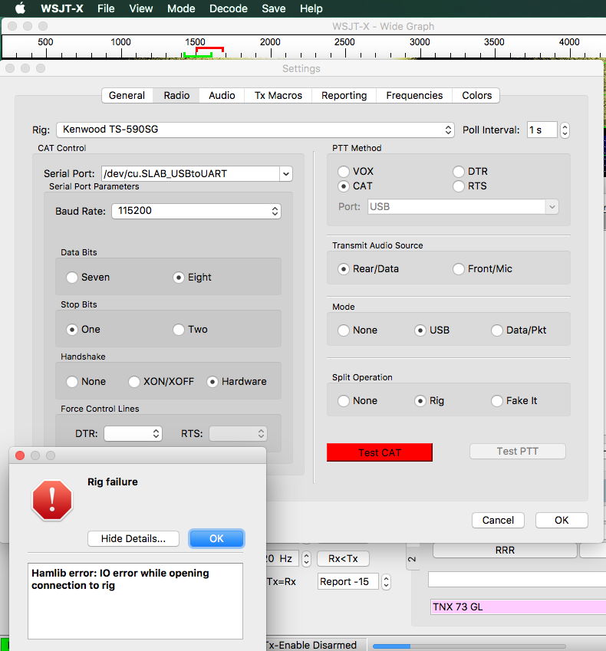Expand the Rig model dropdown
606x651 pixels.
(255, 130)
